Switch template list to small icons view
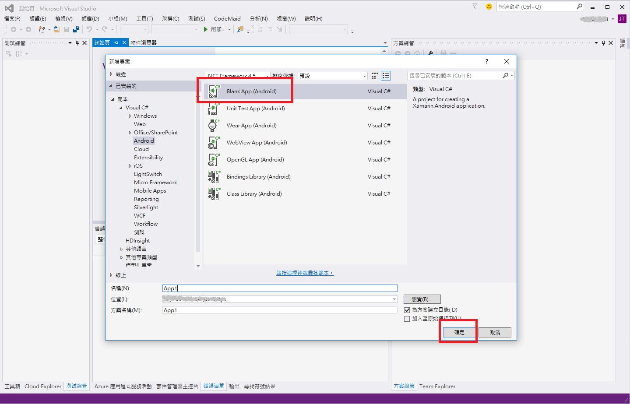The image size is (630, 404). [375, 76]
